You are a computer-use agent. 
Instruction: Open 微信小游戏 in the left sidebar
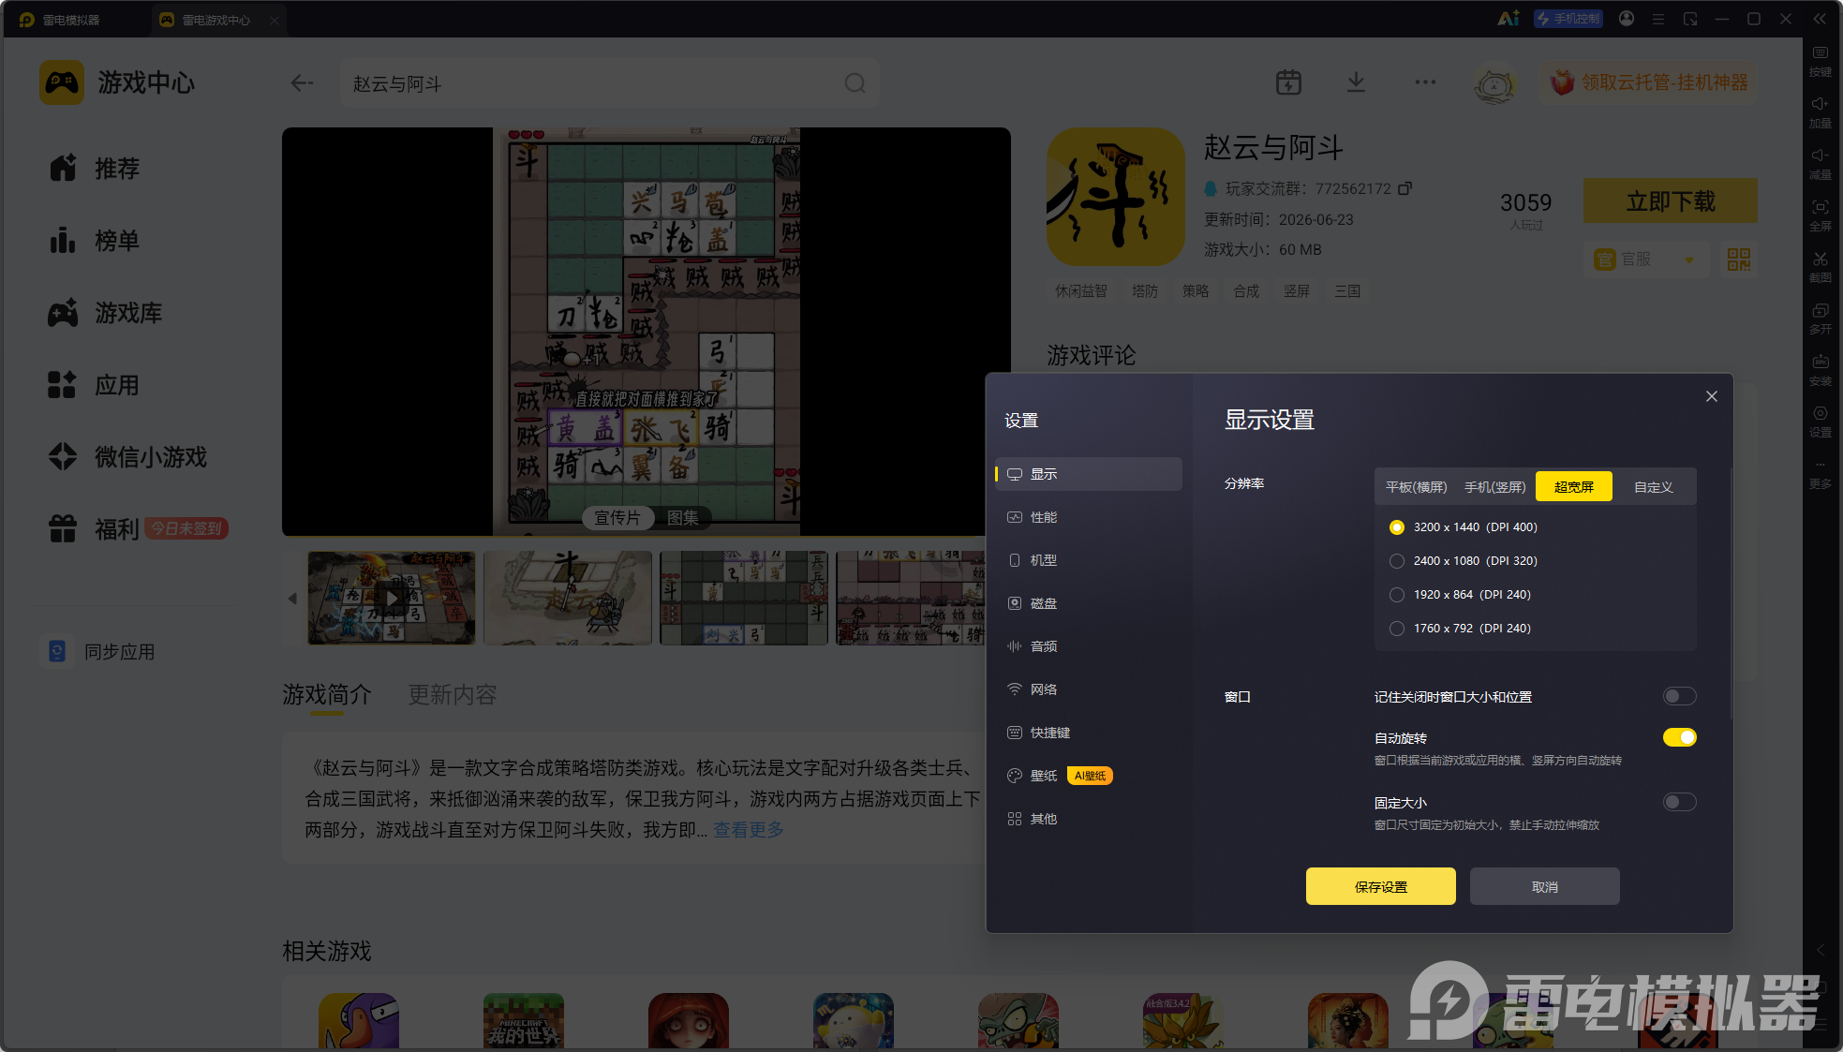click(127, 457)
